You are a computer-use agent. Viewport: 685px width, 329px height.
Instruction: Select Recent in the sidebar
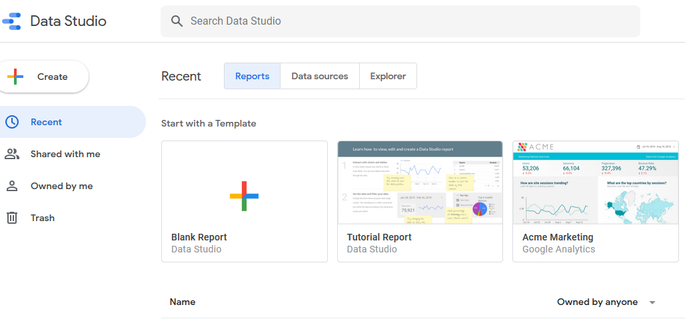[72, 122]
